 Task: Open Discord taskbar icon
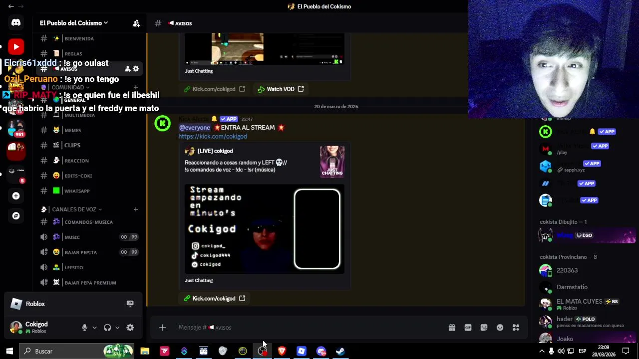pos(321,351)
